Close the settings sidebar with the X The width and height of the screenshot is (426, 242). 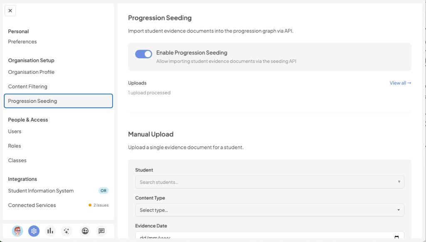(10, 10)
